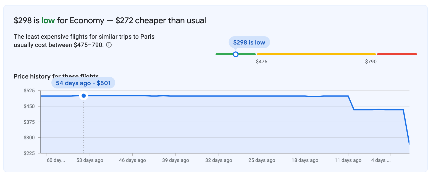Click the "25 days ago" axis label
This screenshot has height=178, width=436.
pos(262,160)
